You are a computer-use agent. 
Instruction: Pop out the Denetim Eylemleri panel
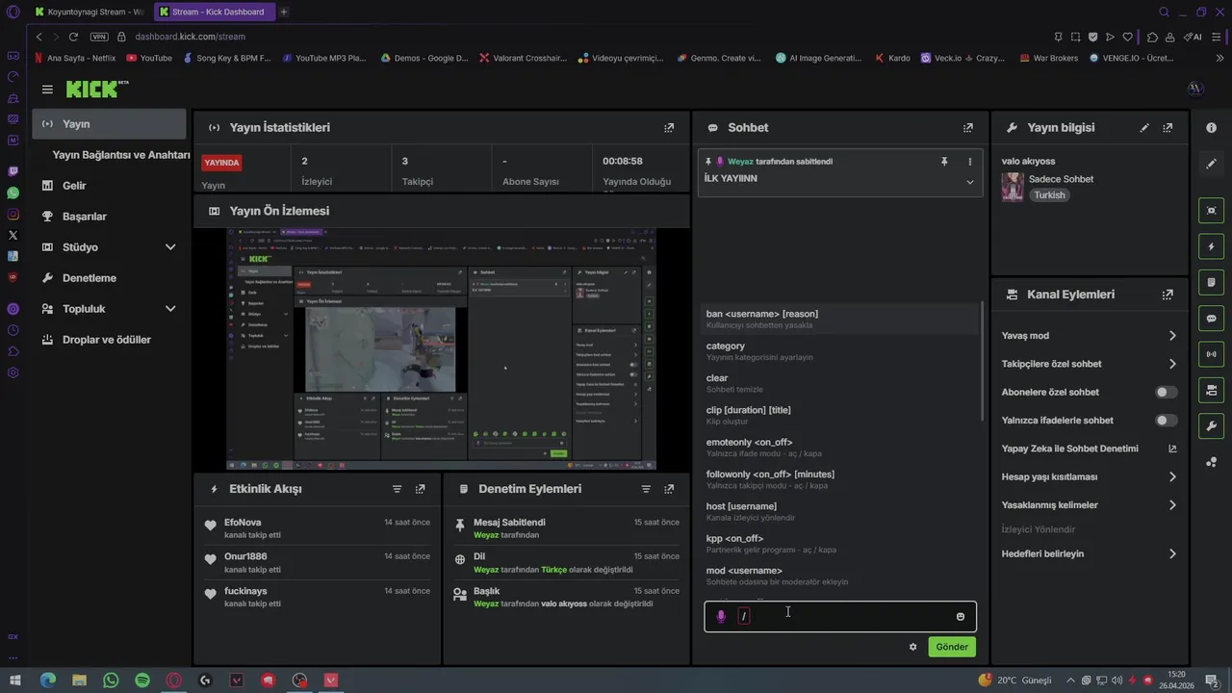[x=669, y=489]
